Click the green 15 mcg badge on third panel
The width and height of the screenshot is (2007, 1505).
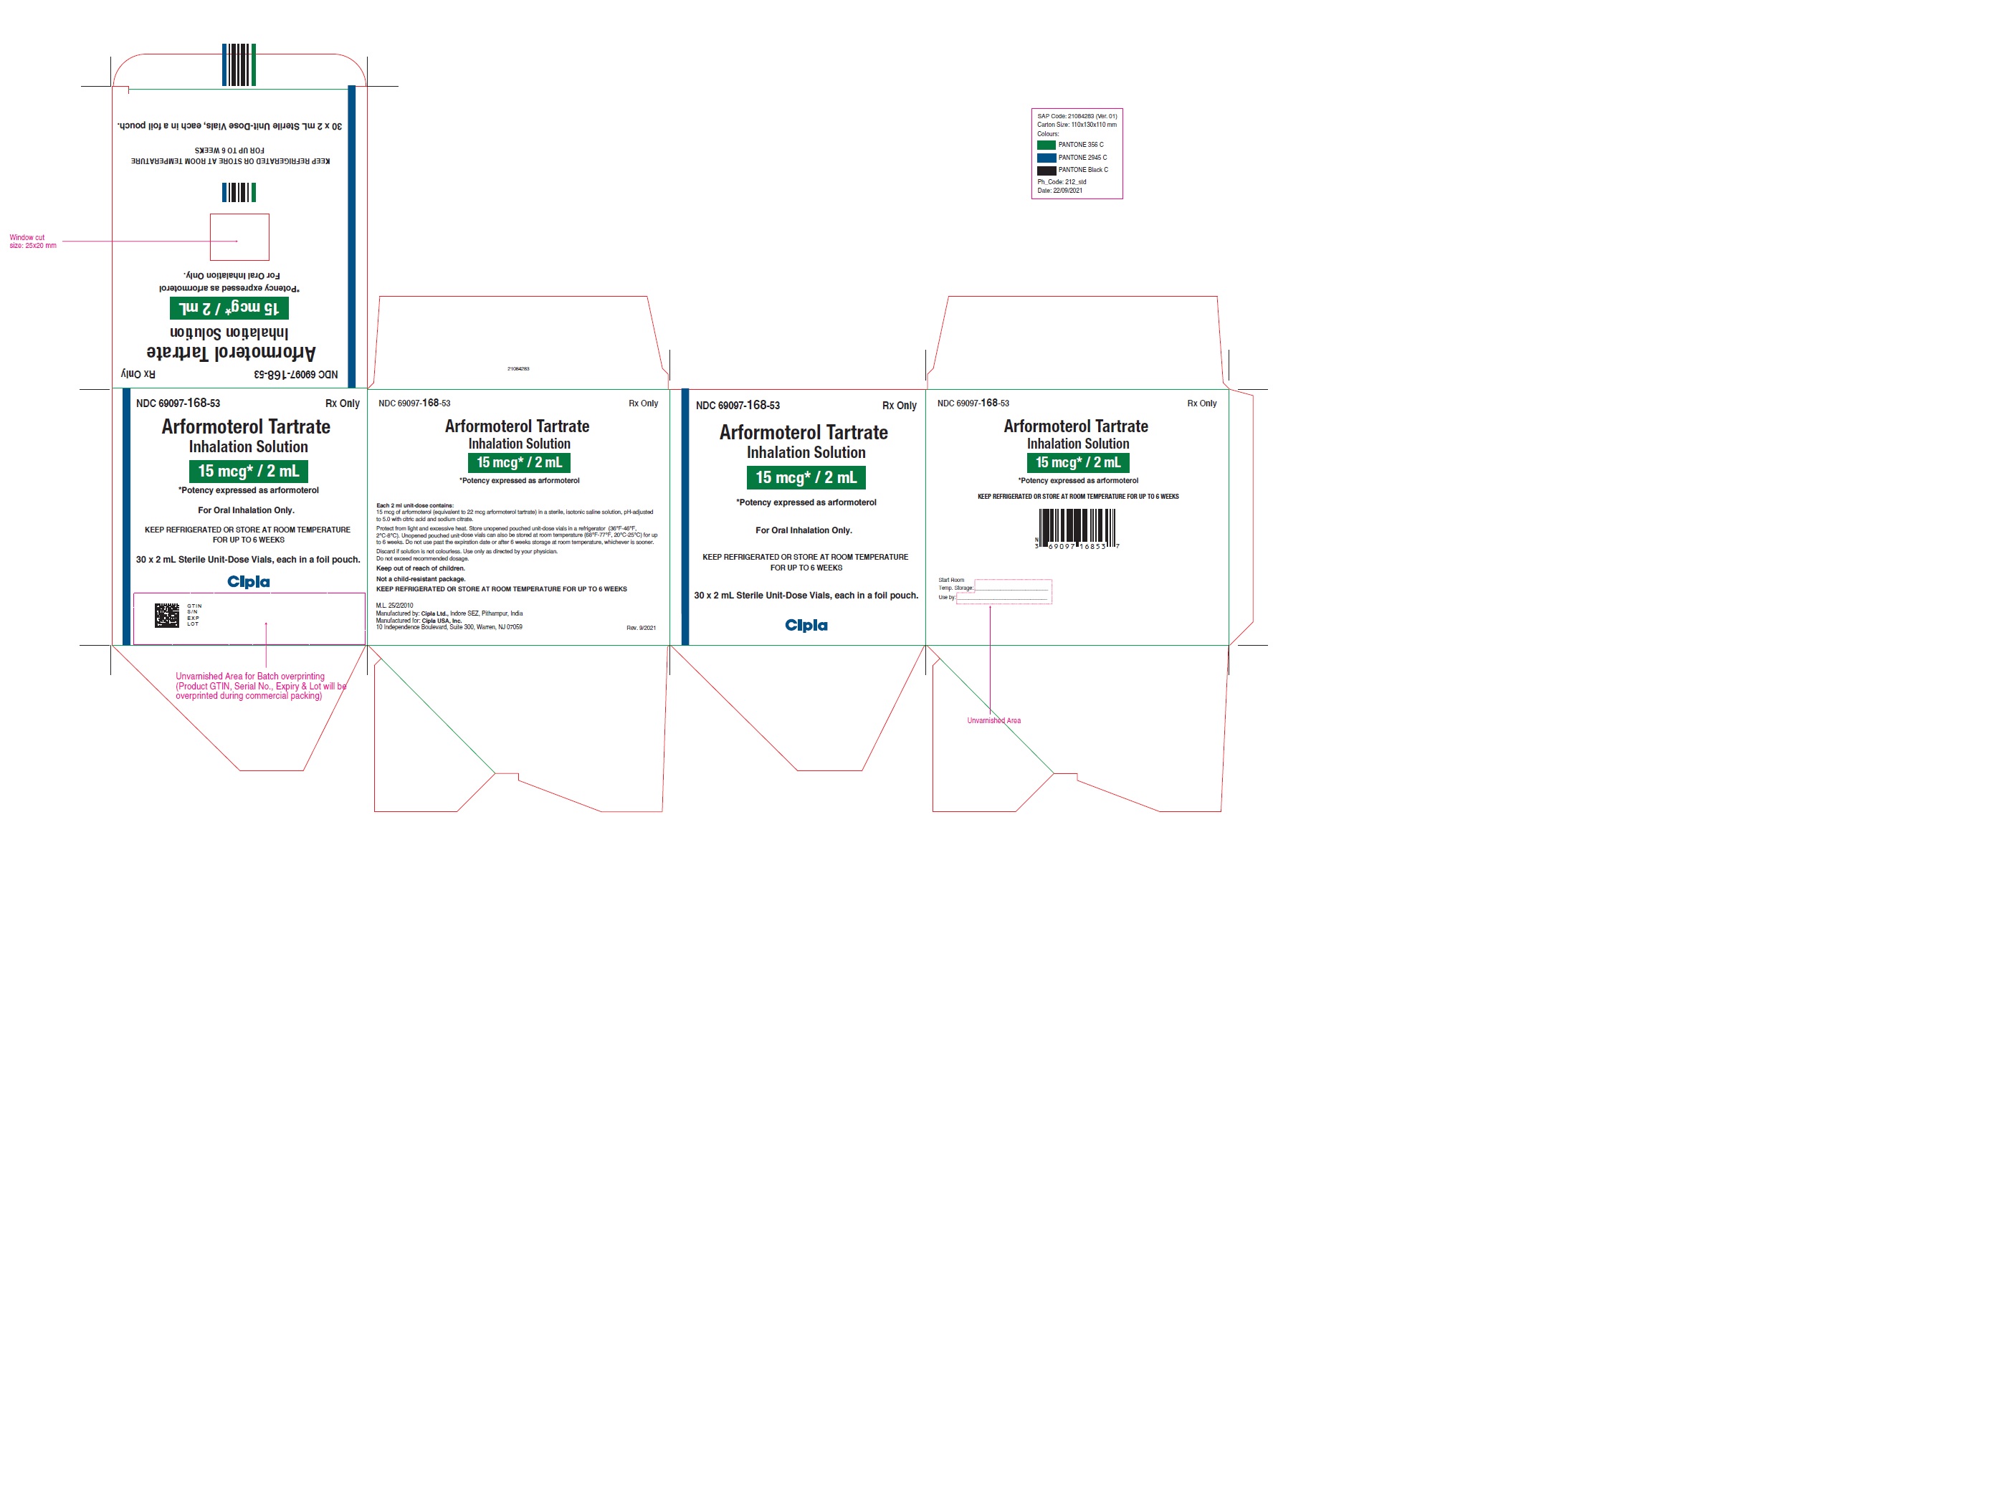(806, 477)
